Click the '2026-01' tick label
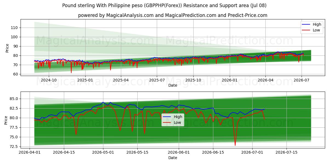329x164 pixels. pyautogui.click(x=229, y=80)
